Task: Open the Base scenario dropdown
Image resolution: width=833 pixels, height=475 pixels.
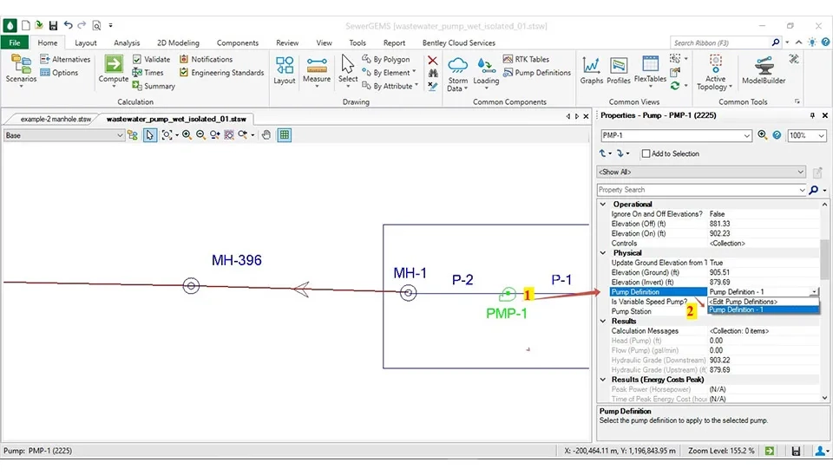Action: coord(120,135)
